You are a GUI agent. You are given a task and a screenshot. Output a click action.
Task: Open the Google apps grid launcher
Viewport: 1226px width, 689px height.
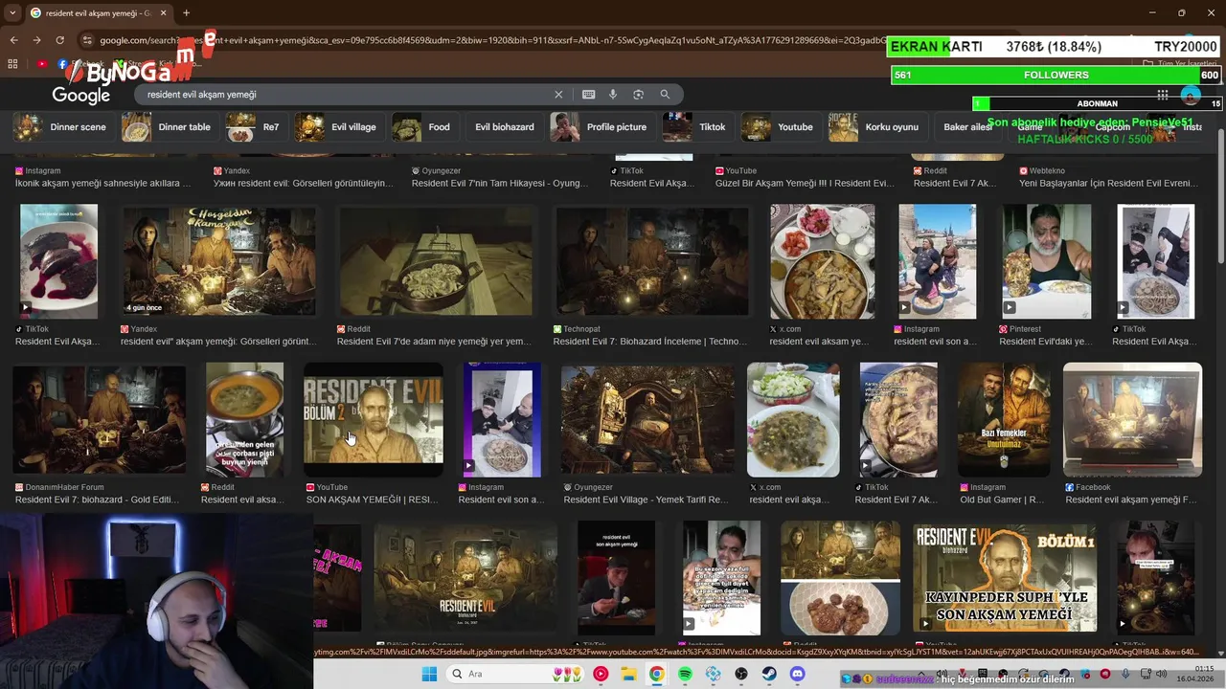tap(1162, 95)
